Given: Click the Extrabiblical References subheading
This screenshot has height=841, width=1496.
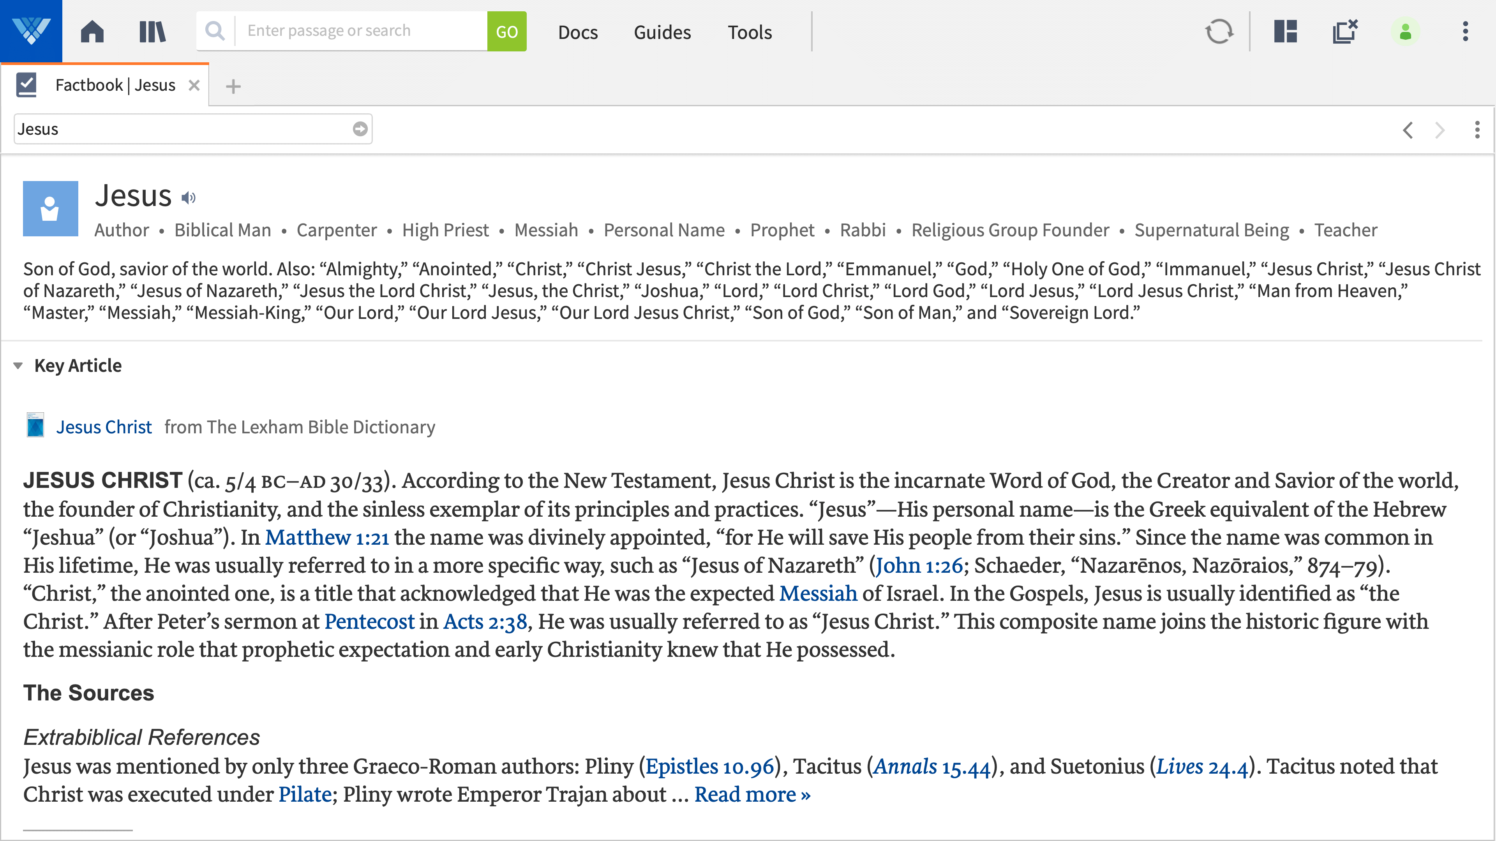Looking at the screenshot, I should coord(142,737).
